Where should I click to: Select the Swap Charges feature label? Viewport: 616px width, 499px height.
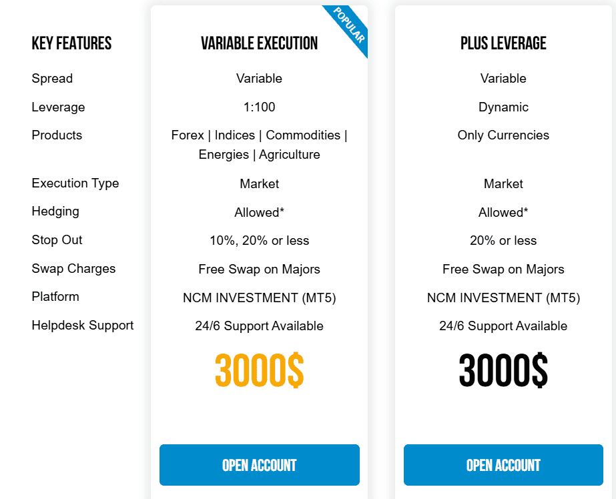coord(73,269)
